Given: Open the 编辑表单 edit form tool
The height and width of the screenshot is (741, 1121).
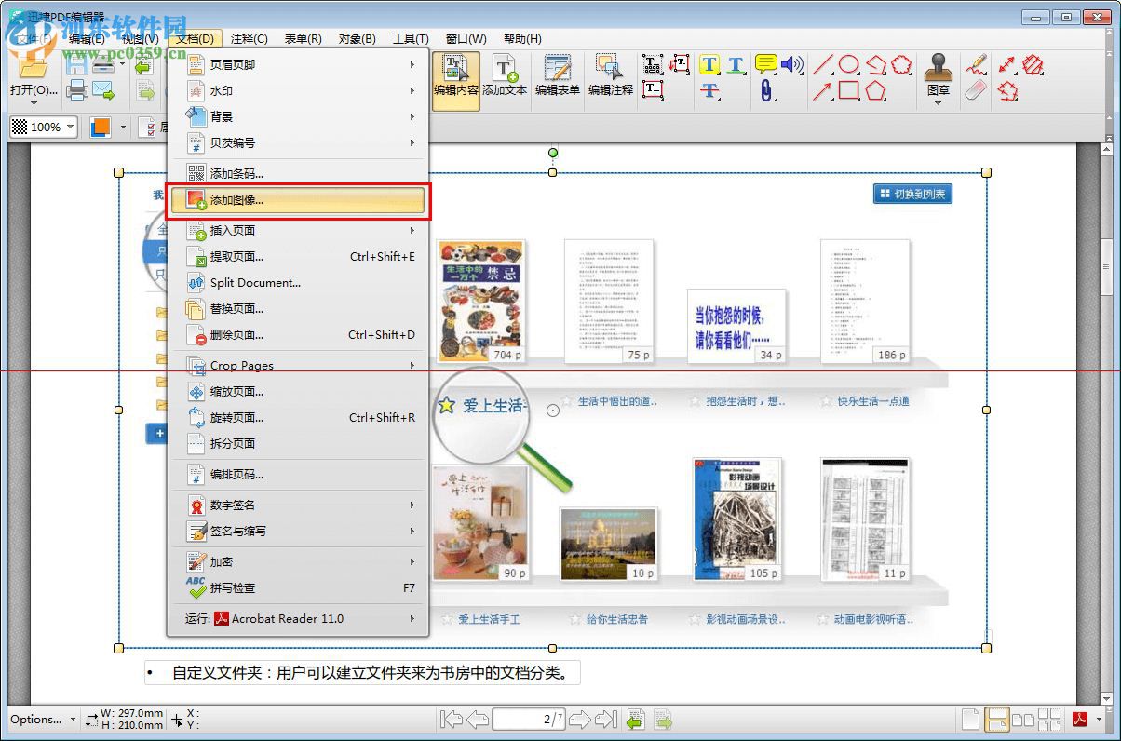Looking at the screenshot, I should pyautogui.click(x=557, y=75).
